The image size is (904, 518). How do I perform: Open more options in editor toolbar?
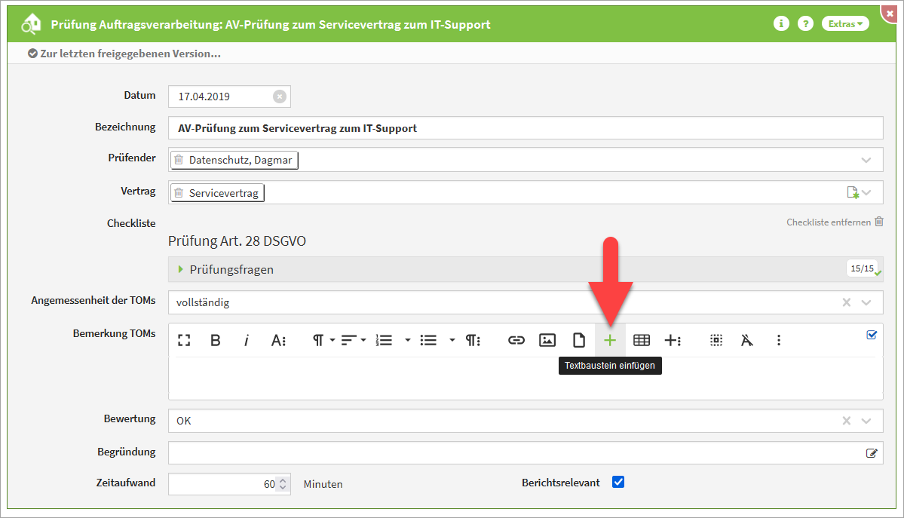779,340
